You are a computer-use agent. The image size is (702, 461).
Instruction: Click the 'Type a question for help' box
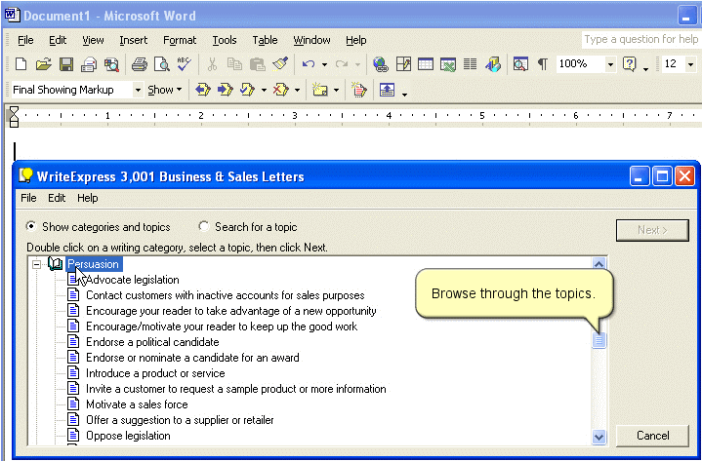pos(641,39)
